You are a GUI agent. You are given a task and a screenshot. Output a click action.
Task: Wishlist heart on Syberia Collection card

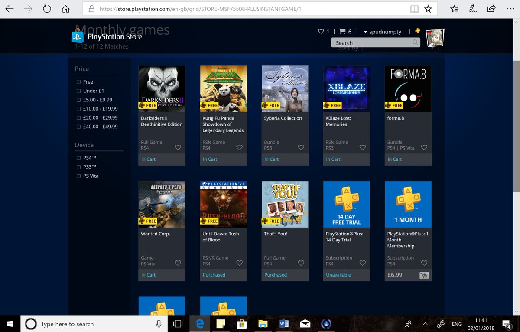coord(301,148)
